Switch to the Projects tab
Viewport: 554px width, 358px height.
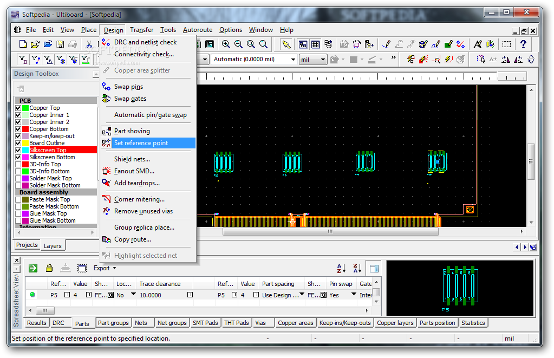tap(27, 245)
